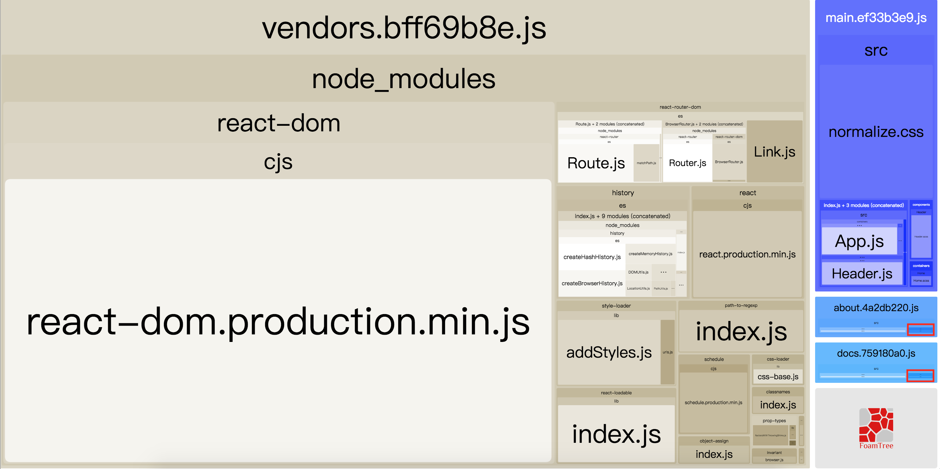This screenshot has height=469, width=940.
Task: Click the DOMUtils.js module
Action: point(638,272)
